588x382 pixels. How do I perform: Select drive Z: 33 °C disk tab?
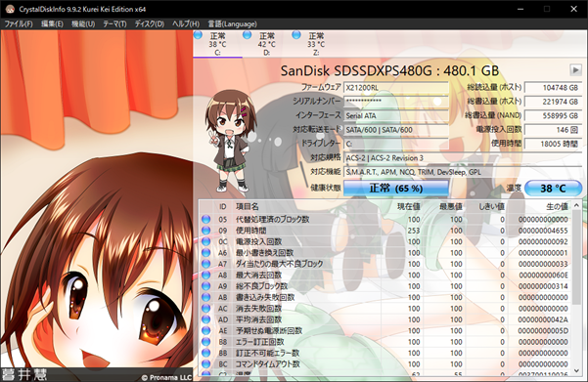pyautogui.click(x=316, y=44)
